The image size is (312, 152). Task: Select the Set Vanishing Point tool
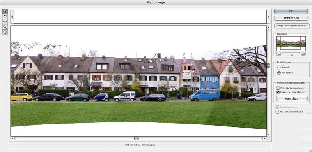(x=5, y=21)
